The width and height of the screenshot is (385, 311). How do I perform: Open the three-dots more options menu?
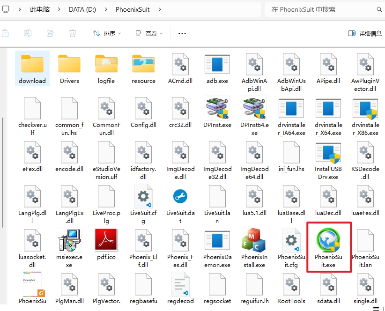point(182,33)
